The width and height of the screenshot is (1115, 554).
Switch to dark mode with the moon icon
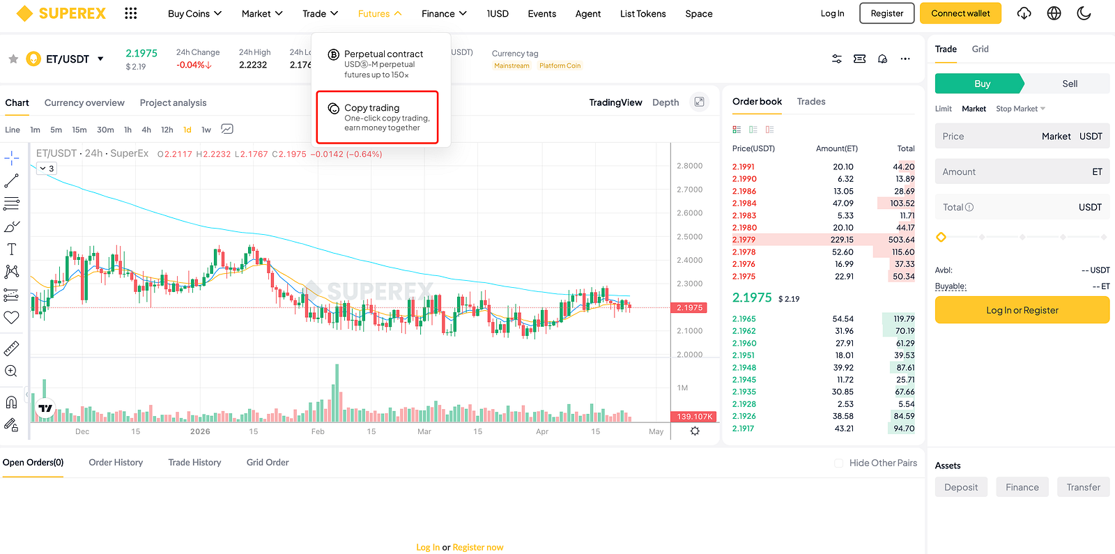(1084, 13)
